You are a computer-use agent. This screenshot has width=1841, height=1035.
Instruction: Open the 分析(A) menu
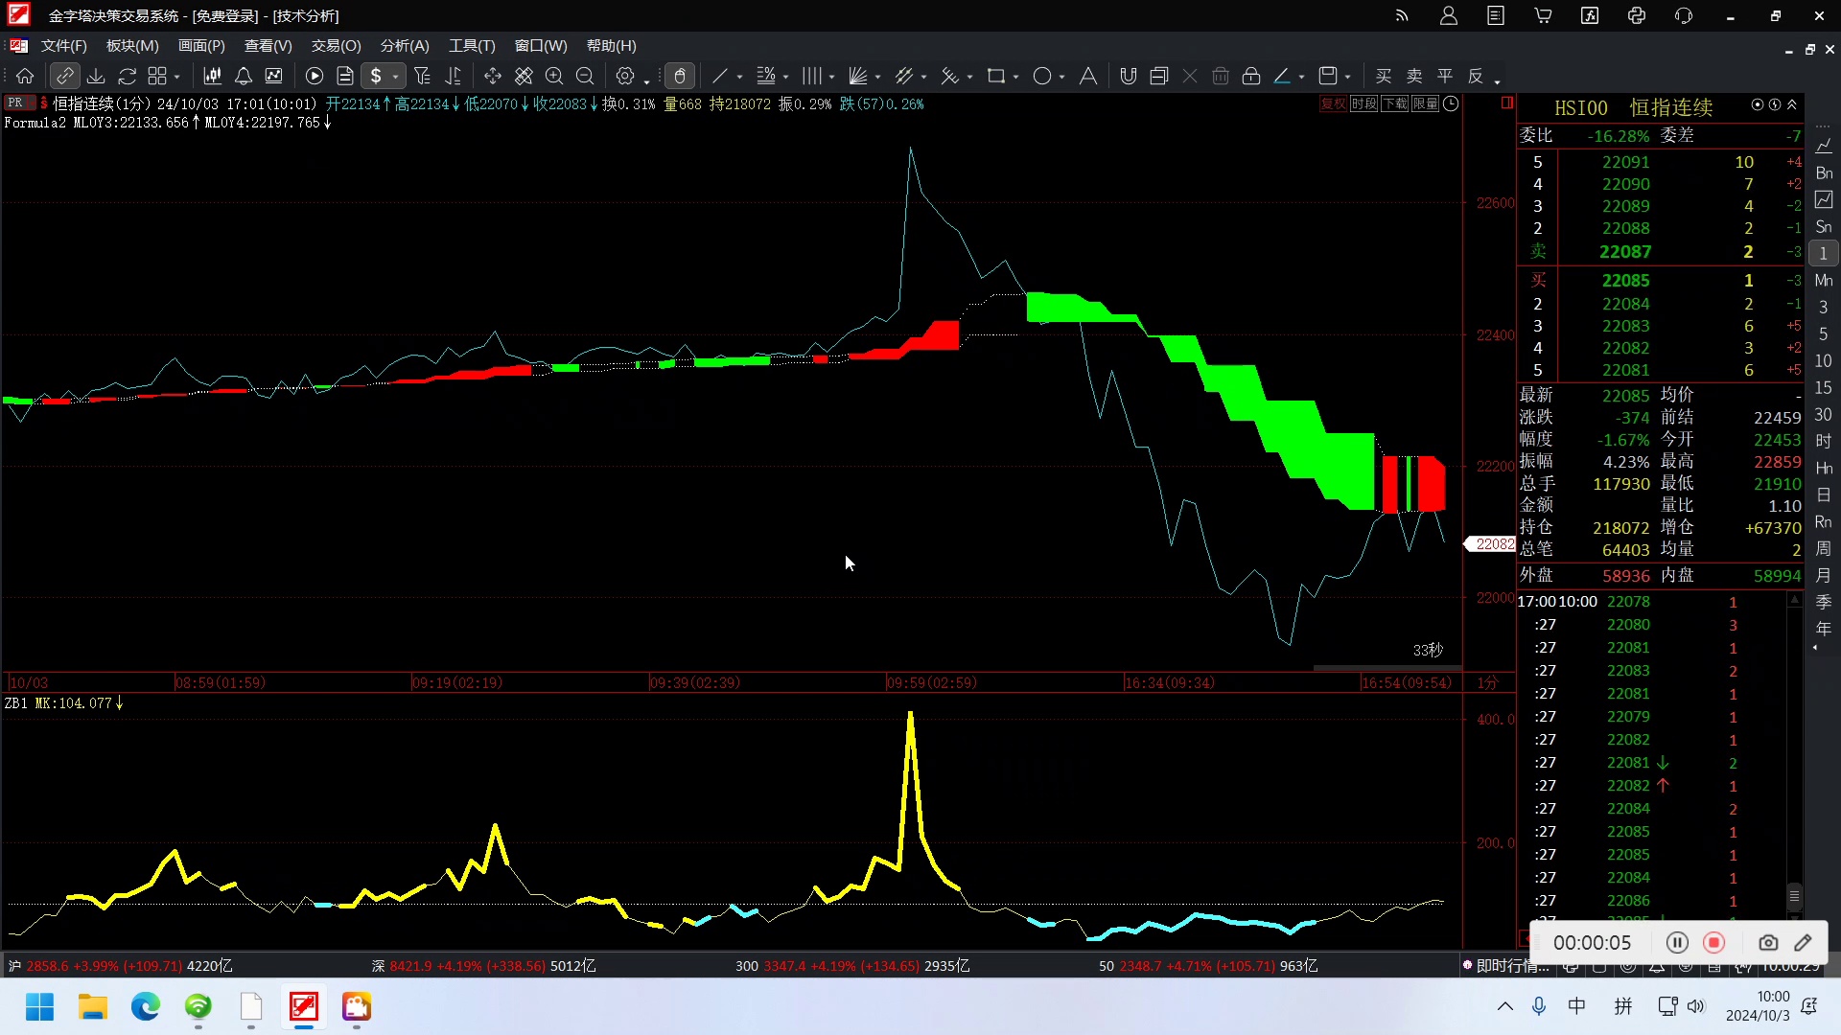pos(405,45)
